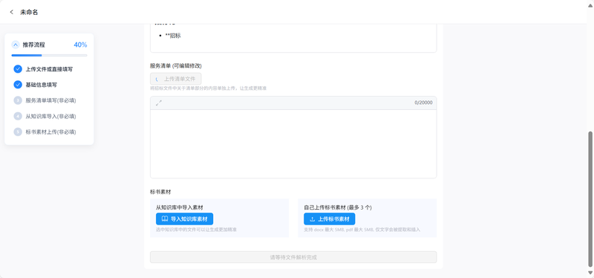The height and width of the screenshot is (278, 594).
Task: Click the 未命名 document title
Action: point(29,12)
